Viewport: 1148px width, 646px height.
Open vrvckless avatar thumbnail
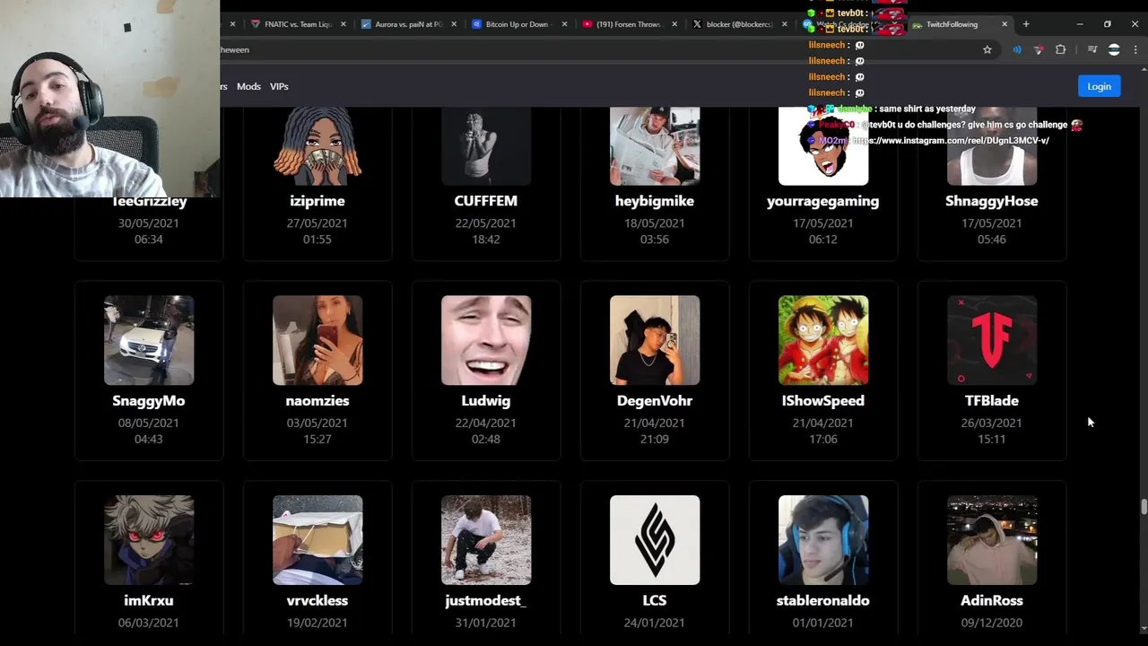pos(317,540)
